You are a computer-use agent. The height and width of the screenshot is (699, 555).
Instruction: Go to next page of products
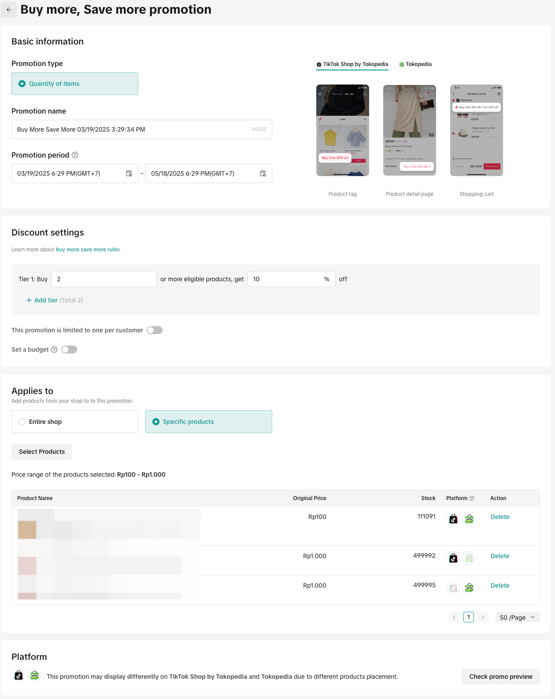[x=483, y=617]
